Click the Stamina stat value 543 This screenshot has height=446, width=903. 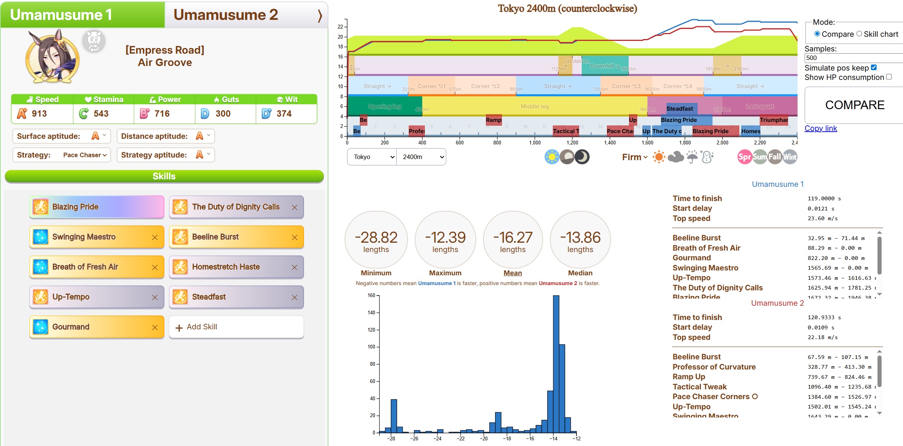coord(101,114)
